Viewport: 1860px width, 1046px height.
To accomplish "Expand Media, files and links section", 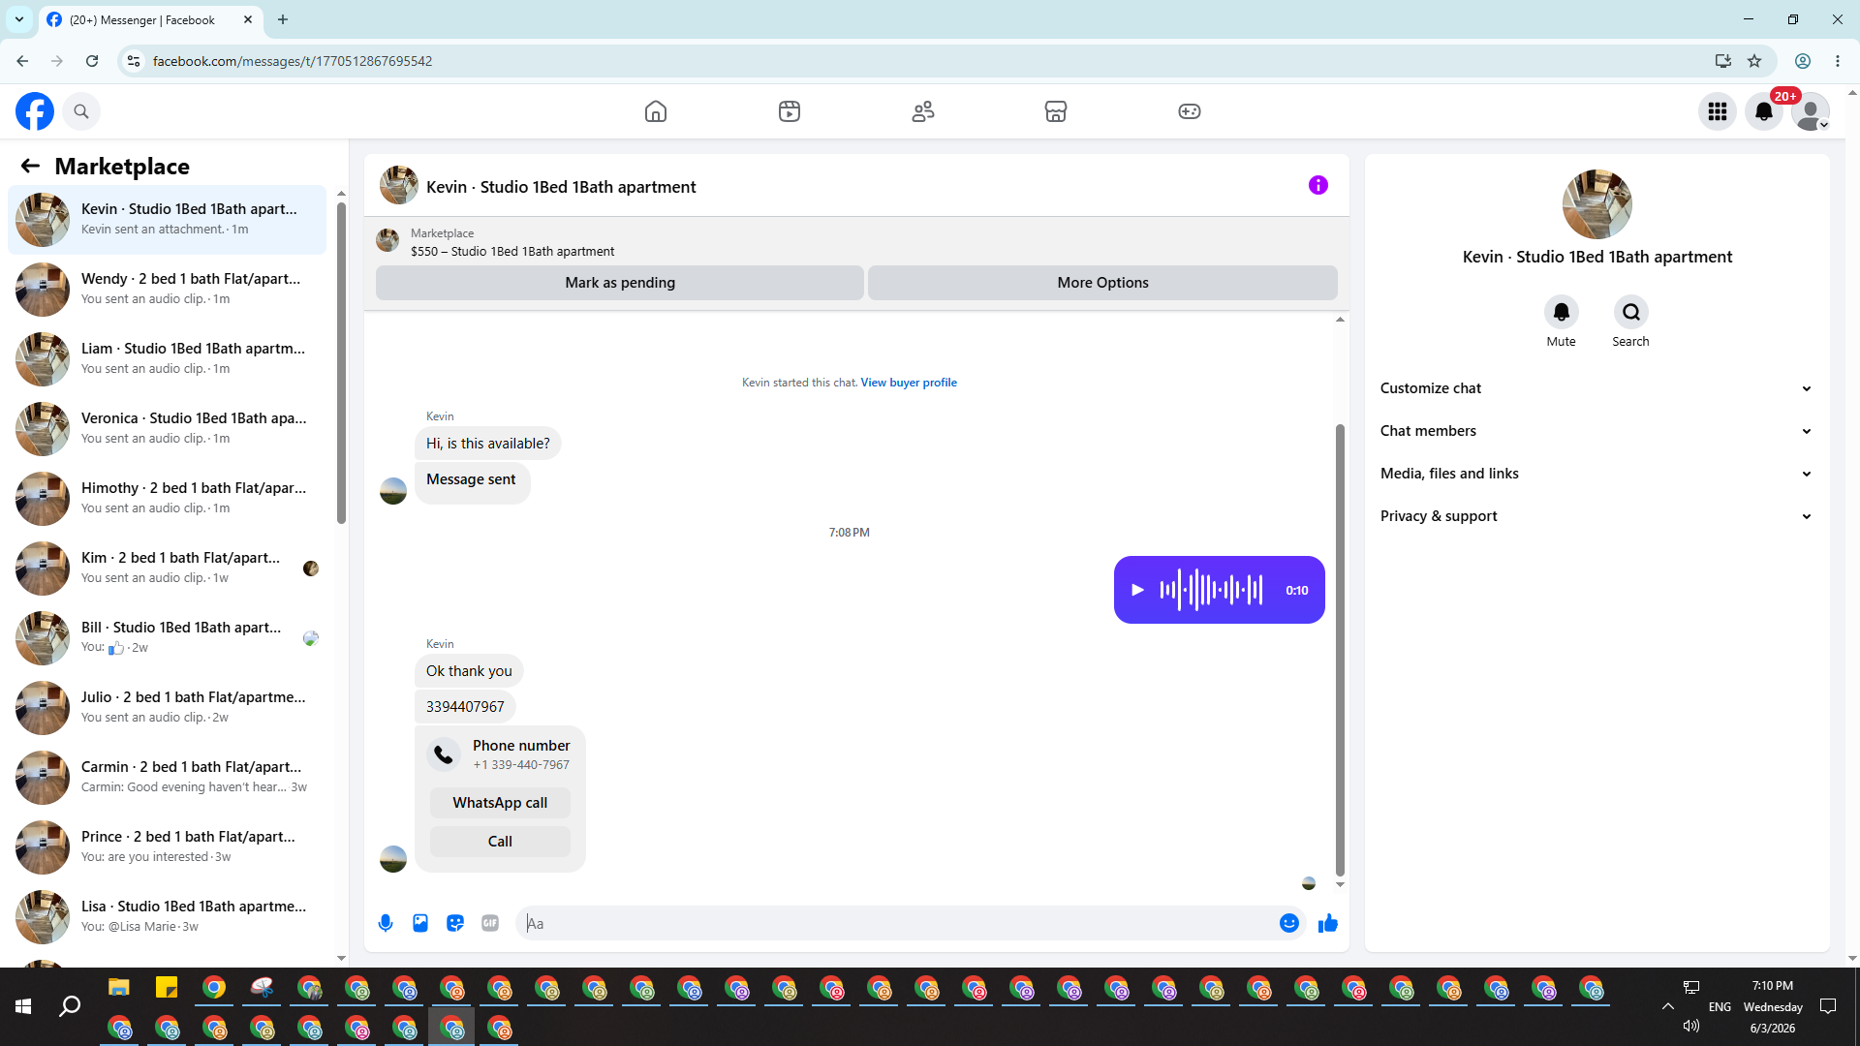I will (x=1596, y=474).
